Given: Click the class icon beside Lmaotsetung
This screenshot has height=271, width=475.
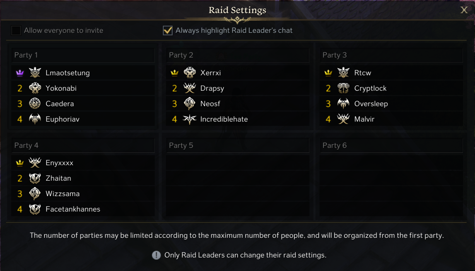Looking at the screenshot, I should pos(35,73).
